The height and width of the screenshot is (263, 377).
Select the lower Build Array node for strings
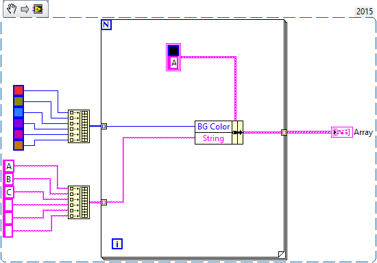click(x=79, y=202)
